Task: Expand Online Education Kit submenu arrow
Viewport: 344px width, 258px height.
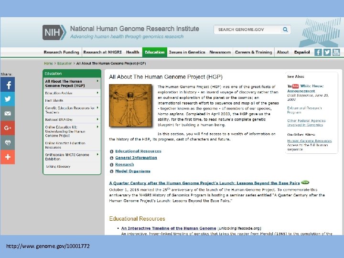Action: click(x=97, y=127)
